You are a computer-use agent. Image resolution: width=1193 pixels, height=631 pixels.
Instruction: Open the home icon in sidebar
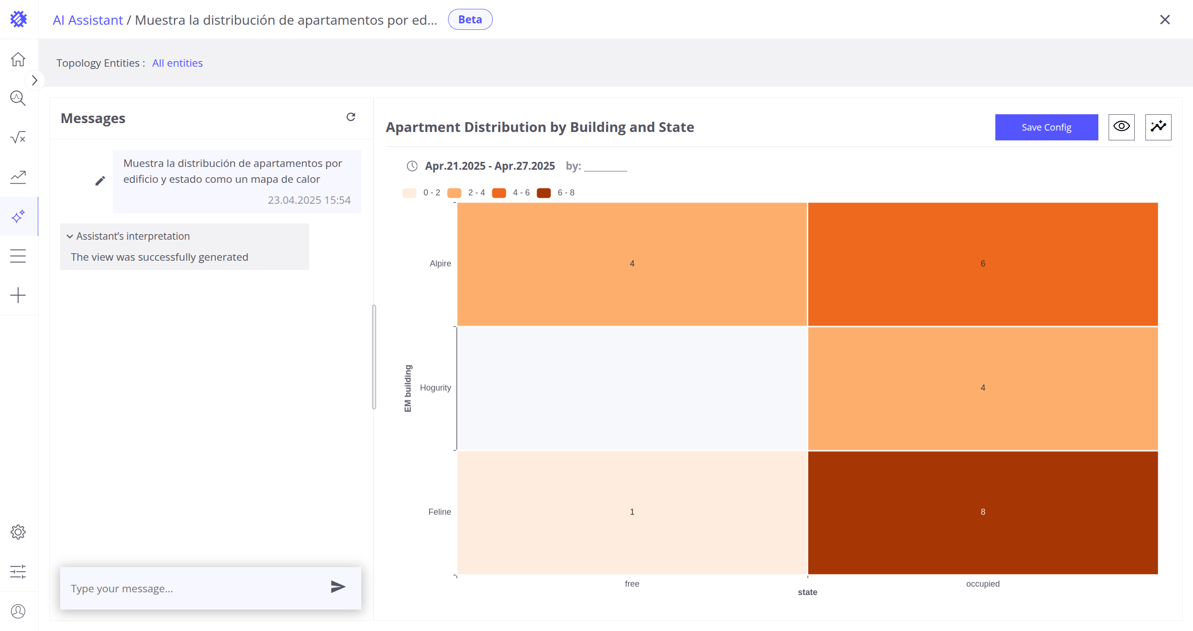click(18, 59)
